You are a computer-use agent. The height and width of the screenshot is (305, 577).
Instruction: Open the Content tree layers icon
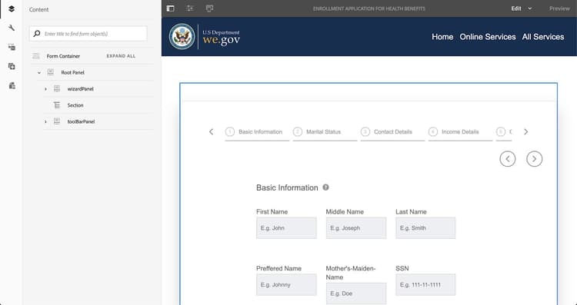(x=12, y=8)
